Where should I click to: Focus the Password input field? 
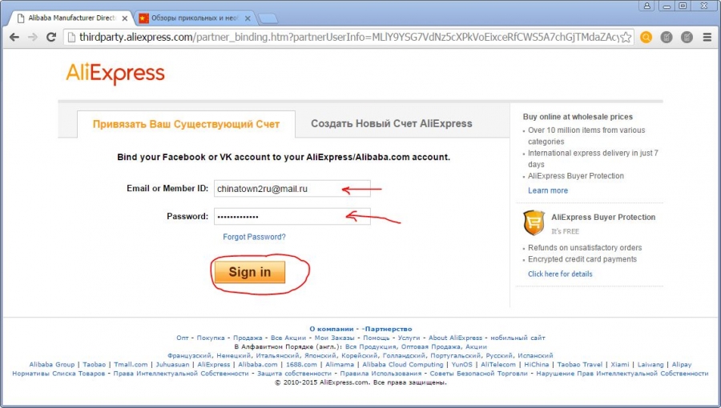(292, 217)
